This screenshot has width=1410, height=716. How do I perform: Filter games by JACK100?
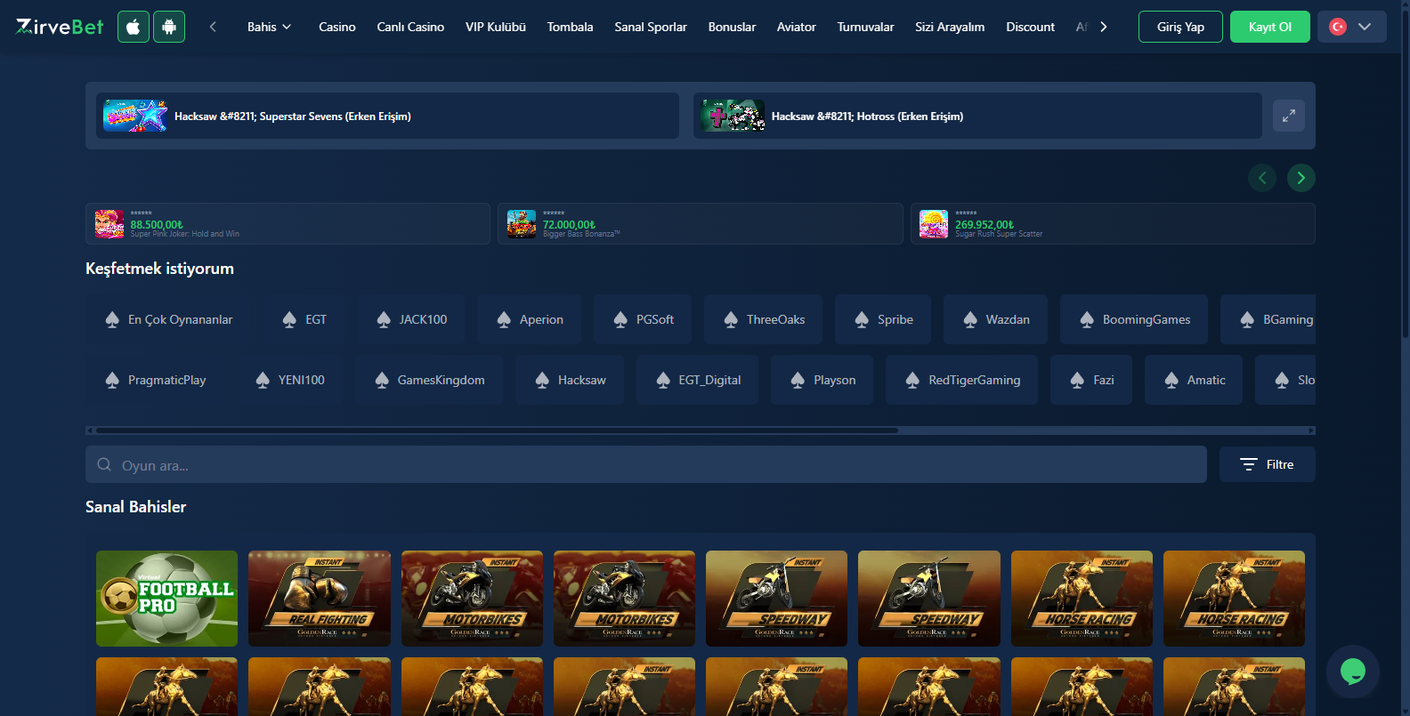[x=411, y=319]
